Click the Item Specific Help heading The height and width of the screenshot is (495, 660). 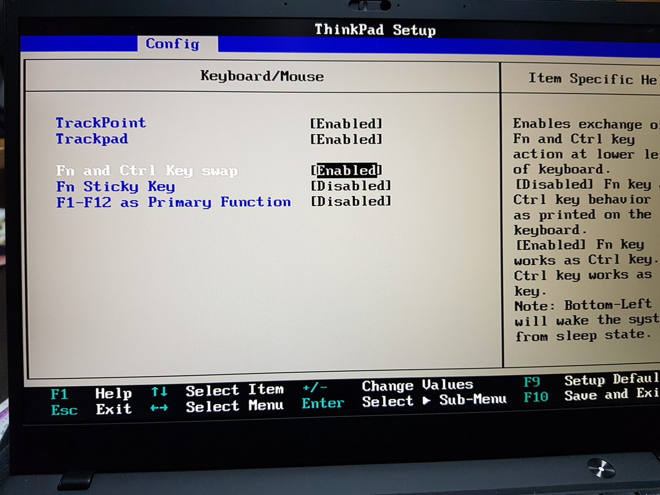click(594, 79)
